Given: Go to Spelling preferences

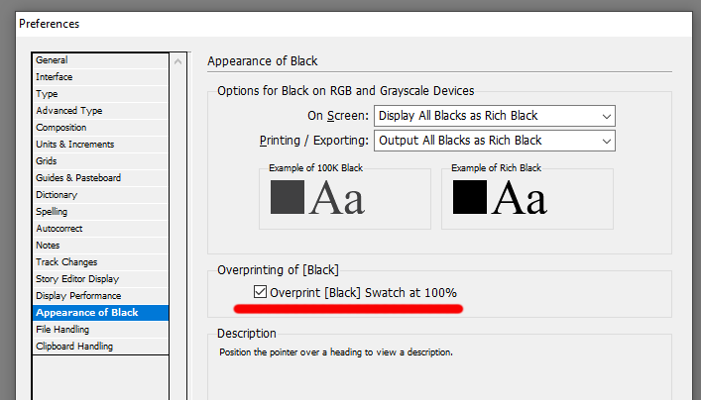Looking at the screenshot, I should pos(52,212).
